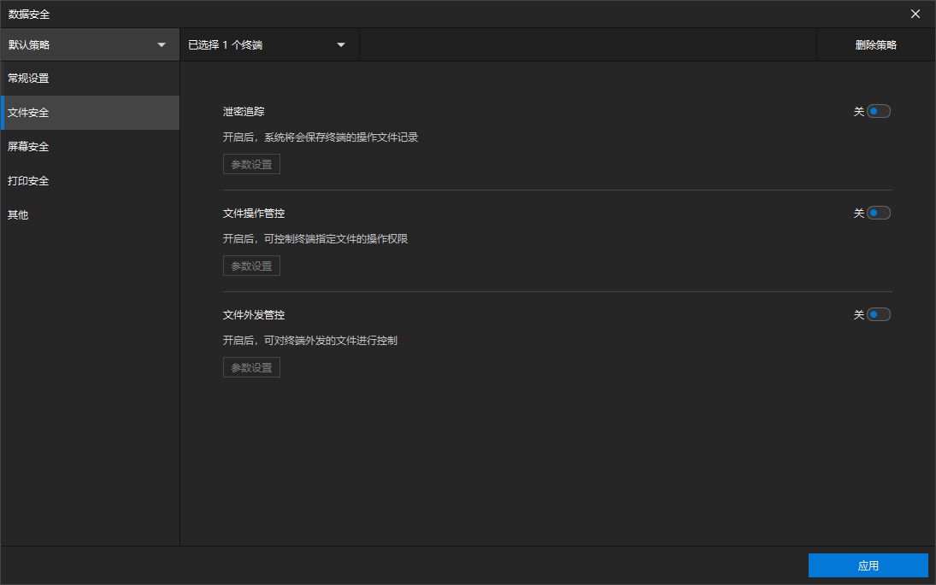Select the 文件安全 menu item
This screenshot has width=936, height=585.
(90, 113)
